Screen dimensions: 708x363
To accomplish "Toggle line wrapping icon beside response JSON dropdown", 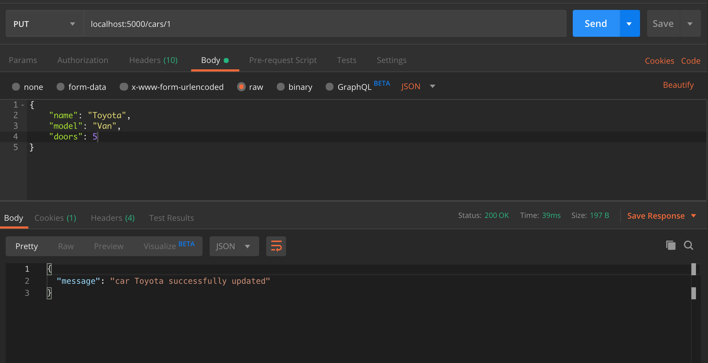I will [x=276, y=246].
